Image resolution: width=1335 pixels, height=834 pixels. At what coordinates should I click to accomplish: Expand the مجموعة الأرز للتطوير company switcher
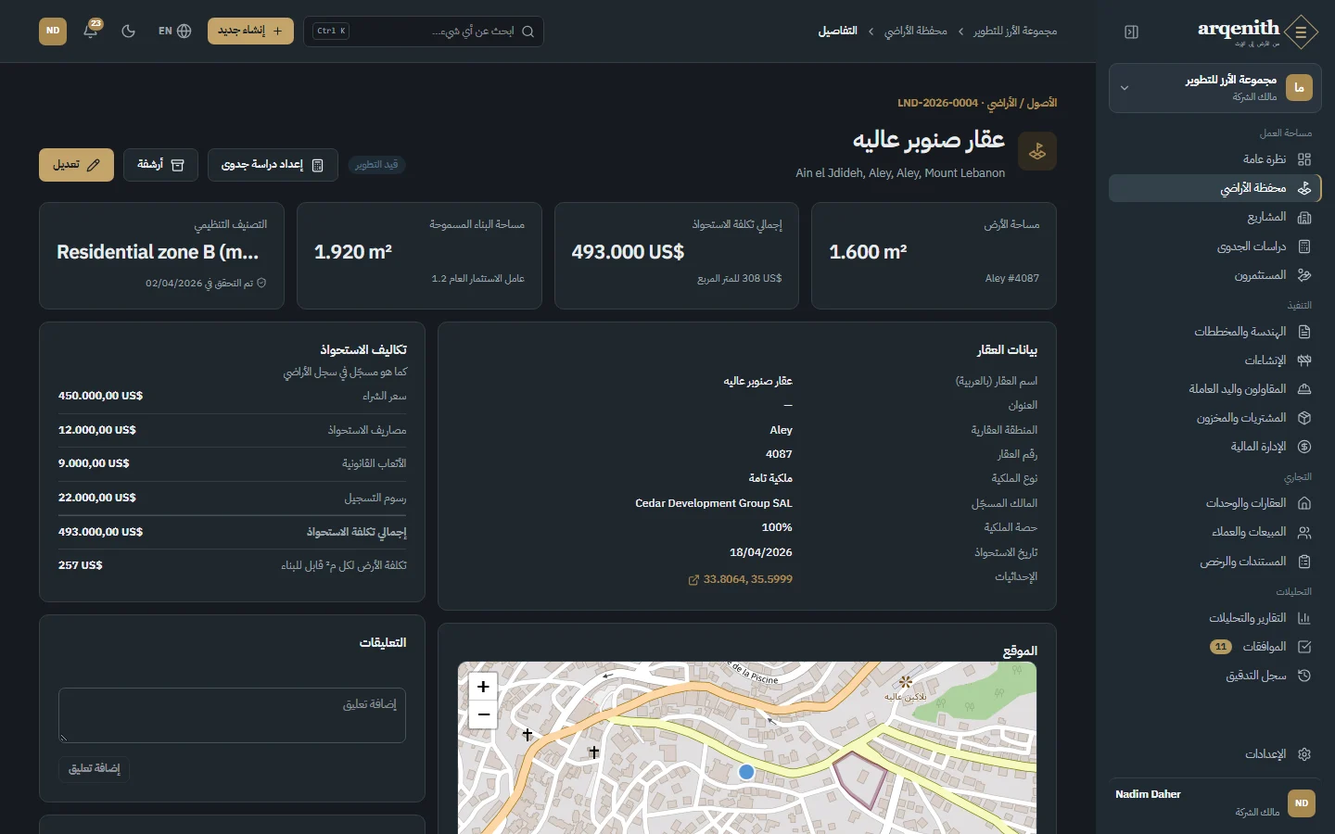pos(1214,88)
